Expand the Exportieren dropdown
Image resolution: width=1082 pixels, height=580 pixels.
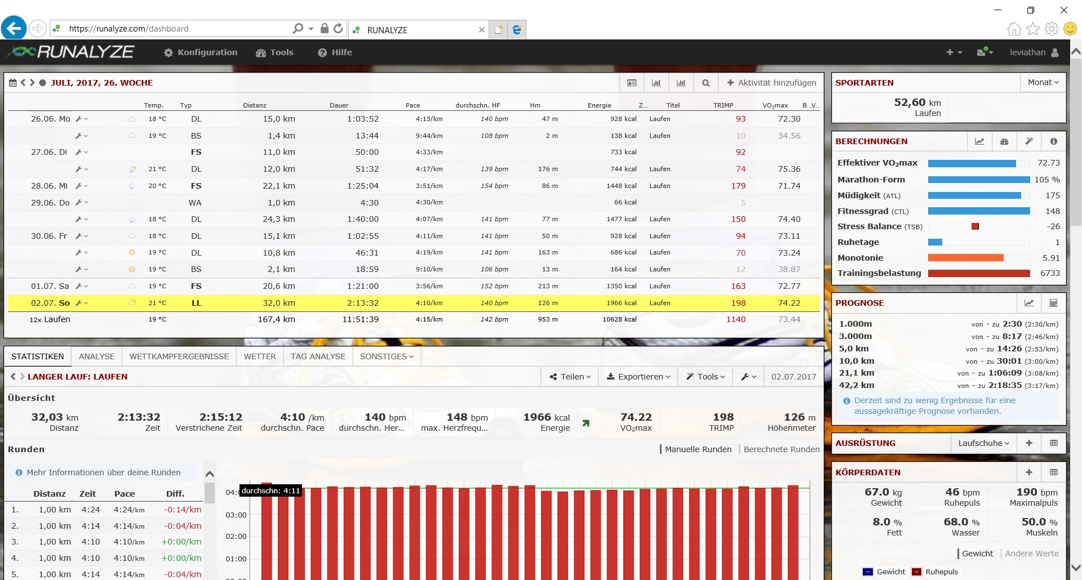coord(638,377)
